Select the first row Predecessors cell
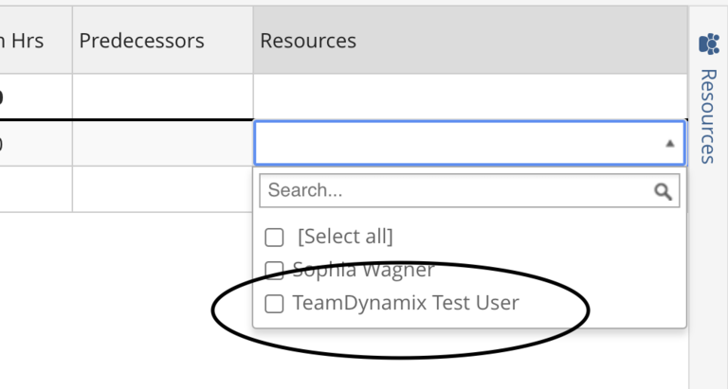 coord(162,97)
